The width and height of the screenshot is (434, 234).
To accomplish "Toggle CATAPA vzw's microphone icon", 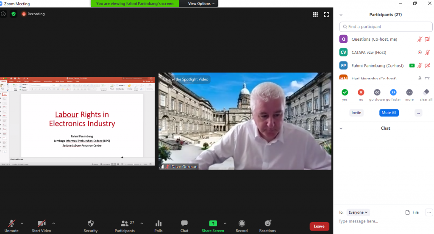I will tap(428, 52).
